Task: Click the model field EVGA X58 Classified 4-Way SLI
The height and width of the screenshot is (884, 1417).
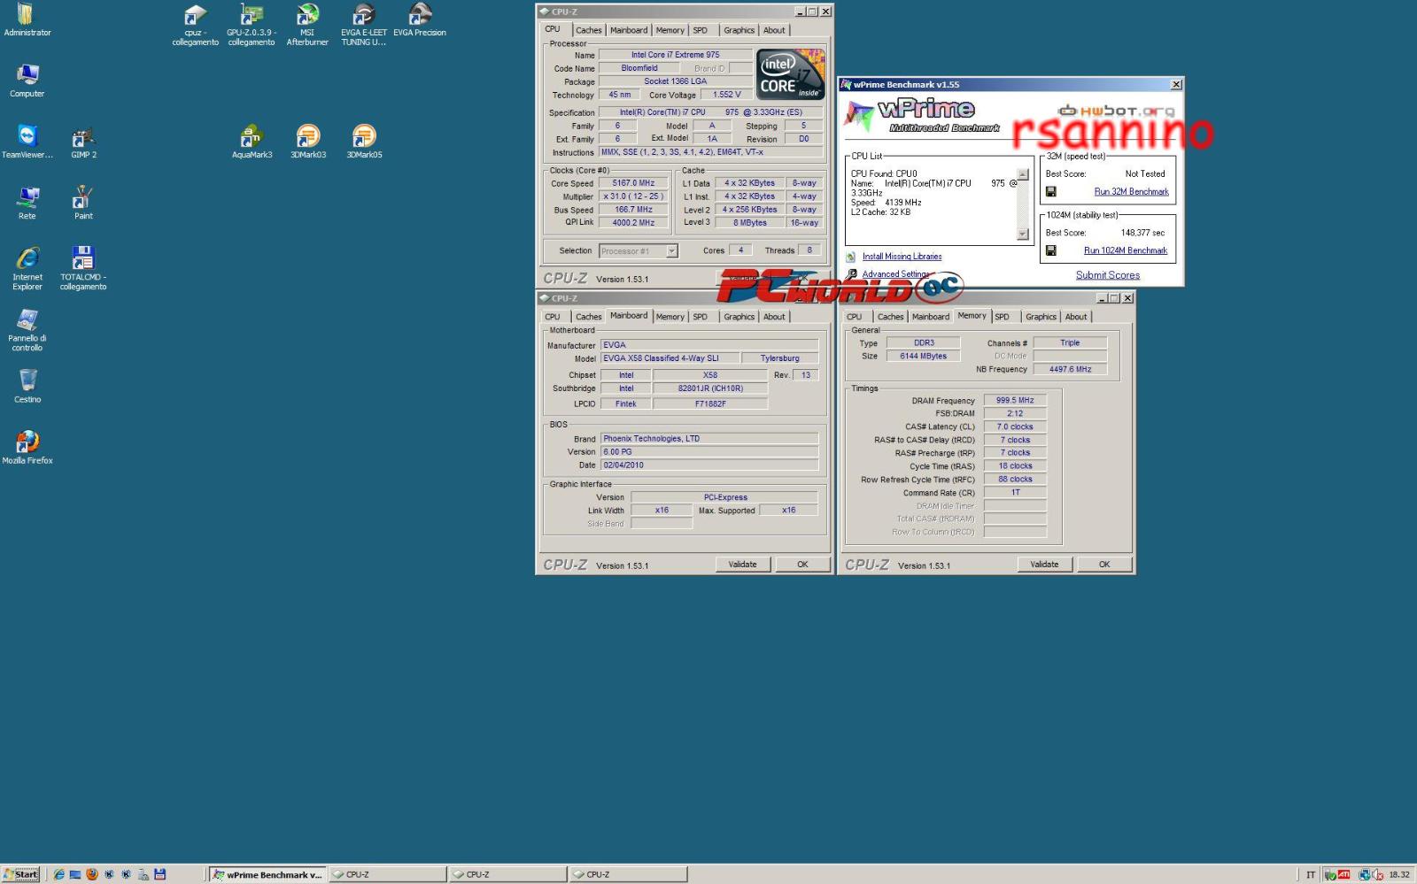Action: click(670, 358)
